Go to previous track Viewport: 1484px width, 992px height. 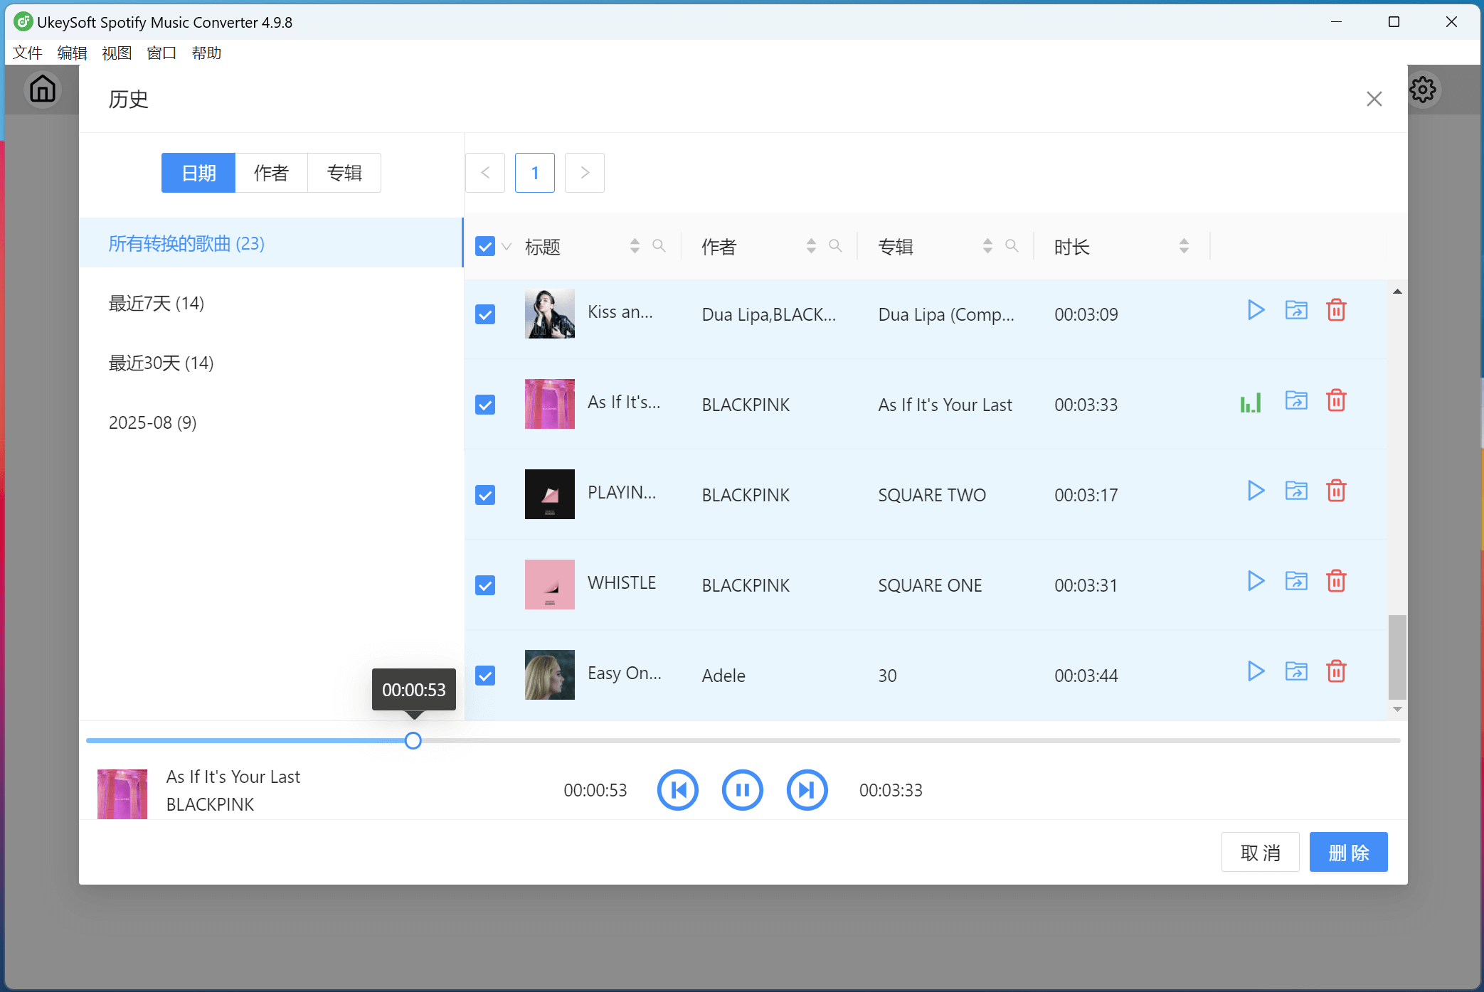pos(677,790)
